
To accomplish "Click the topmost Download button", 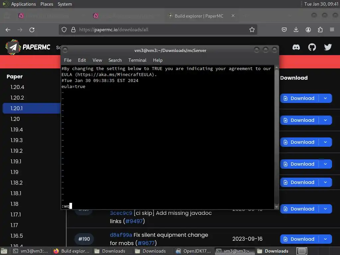I will point(299,98).
